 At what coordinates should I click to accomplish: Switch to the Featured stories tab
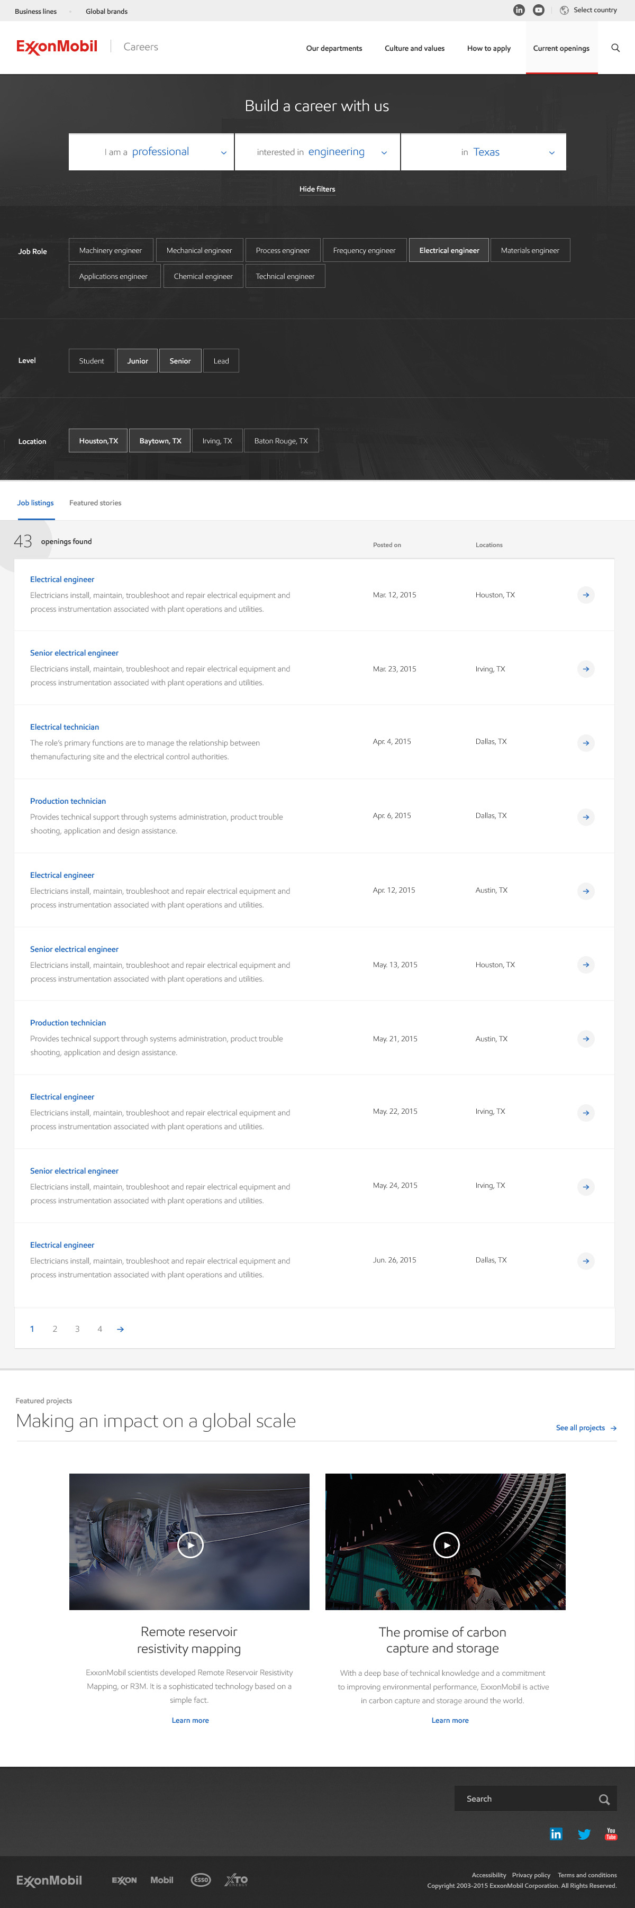point(95,503)
